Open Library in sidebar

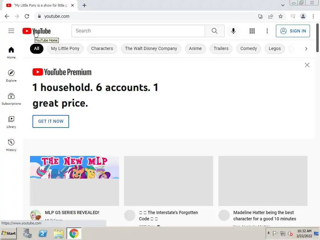[11, 122]
